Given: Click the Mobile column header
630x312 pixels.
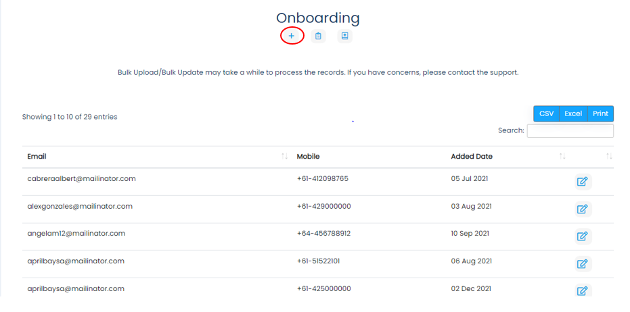Looking at the screenshot, I should click(308, 157).
